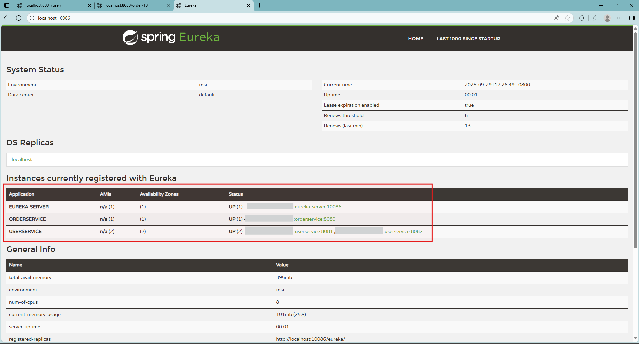Select USERSERVICE application name
This screenshot has height=344, width=639.
[x=25, y=231]
